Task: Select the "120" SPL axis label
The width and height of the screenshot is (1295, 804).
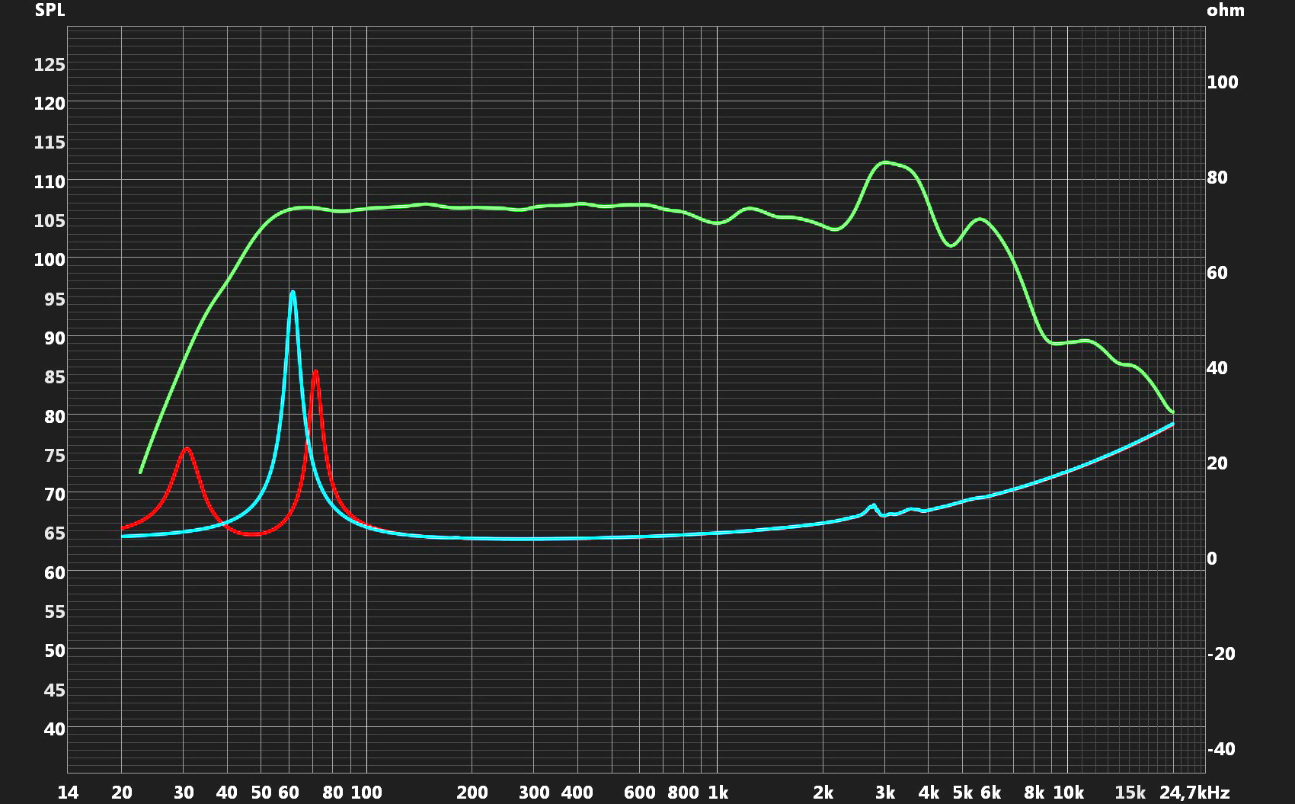Action: [x=50, y=104]
